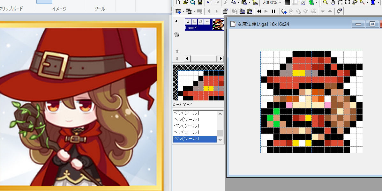Select Layer1 character thumbnail

tap(218, 25)
